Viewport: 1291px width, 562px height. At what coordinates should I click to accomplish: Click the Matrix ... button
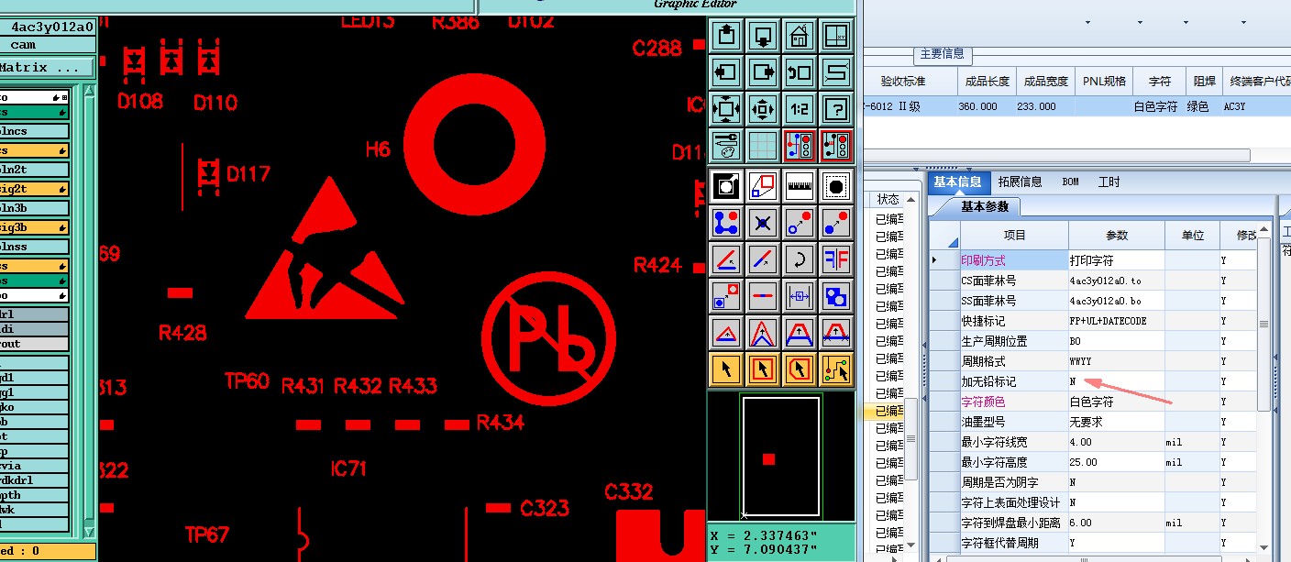point(47,67)
